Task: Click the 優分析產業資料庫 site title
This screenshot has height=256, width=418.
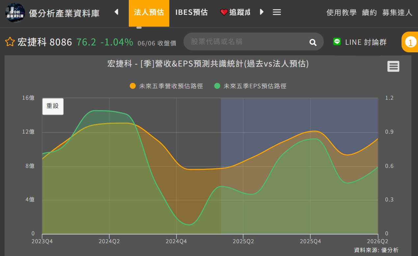Action: [x=64, y=13]
